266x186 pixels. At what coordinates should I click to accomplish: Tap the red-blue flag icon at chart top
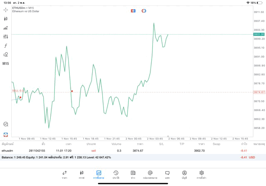tap(133, 11)
